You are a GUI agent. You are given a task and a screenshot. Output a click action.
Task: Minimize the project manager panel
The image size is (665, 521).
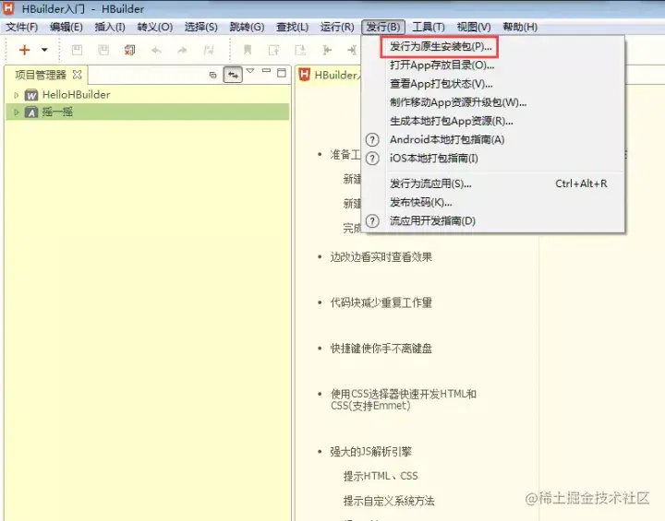point(266,71)
